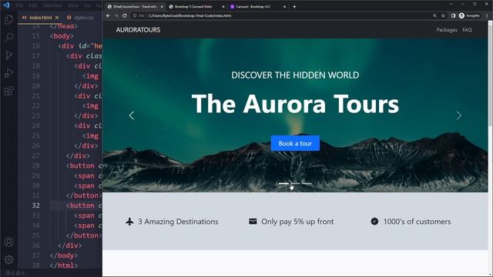Screen dimensions: 493x277
Task: Open Run and Debug view
Action: (8, 73)
